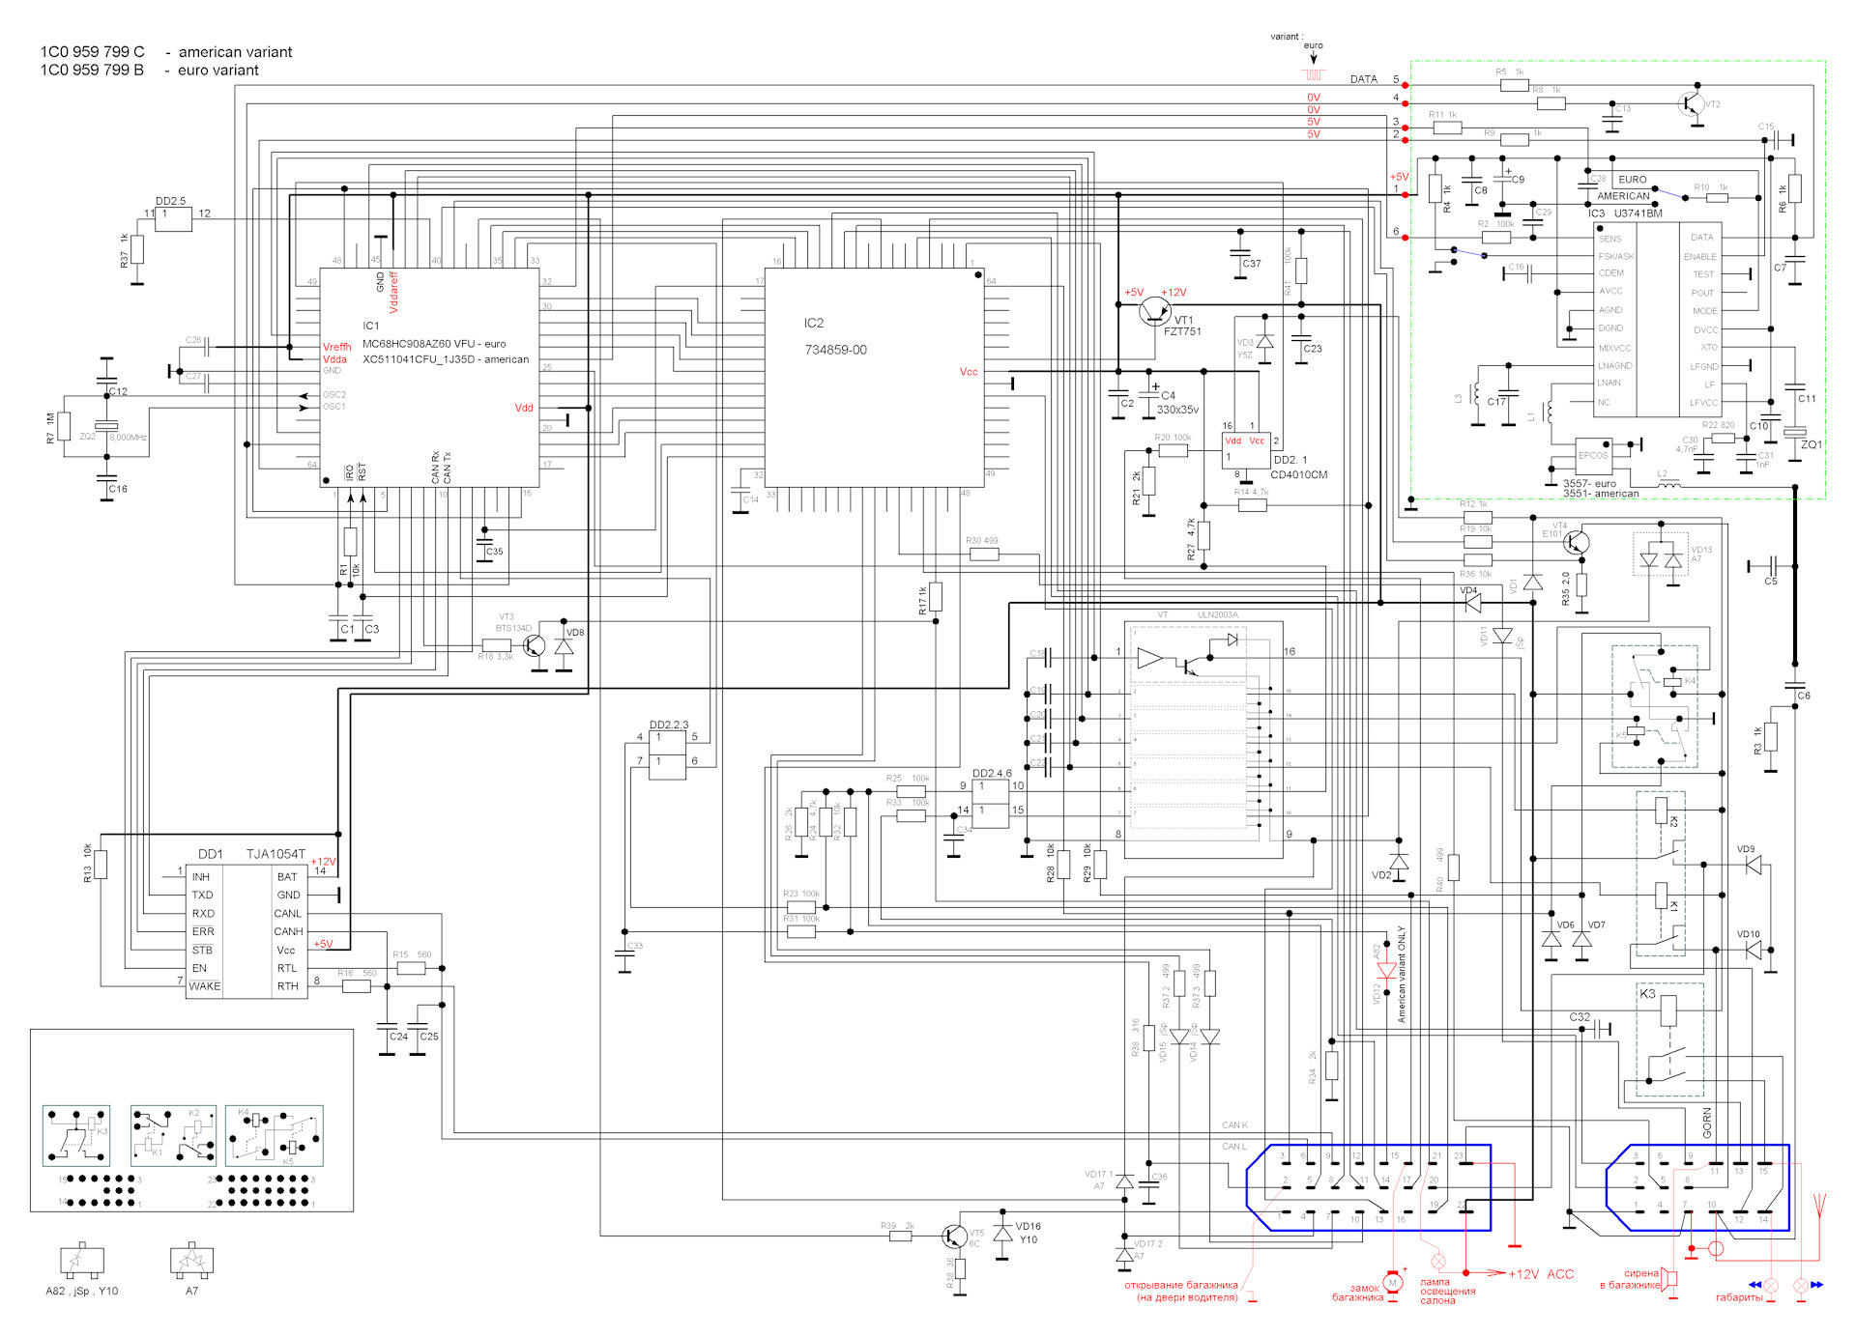Click the A7 package outline symbol
This screenshot has width=1856, height=1337.
coord(191,1261)
